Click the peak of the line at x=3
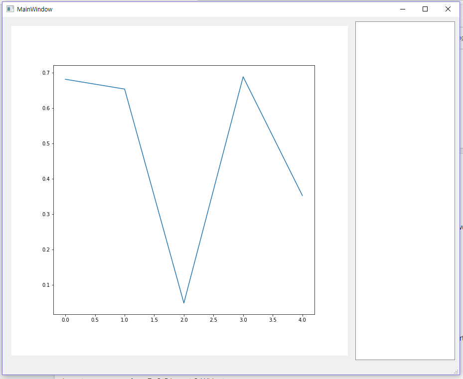 click(x=244, y=76)
